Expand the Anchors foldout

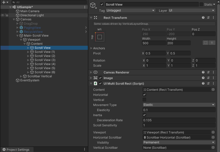point(91,48)
